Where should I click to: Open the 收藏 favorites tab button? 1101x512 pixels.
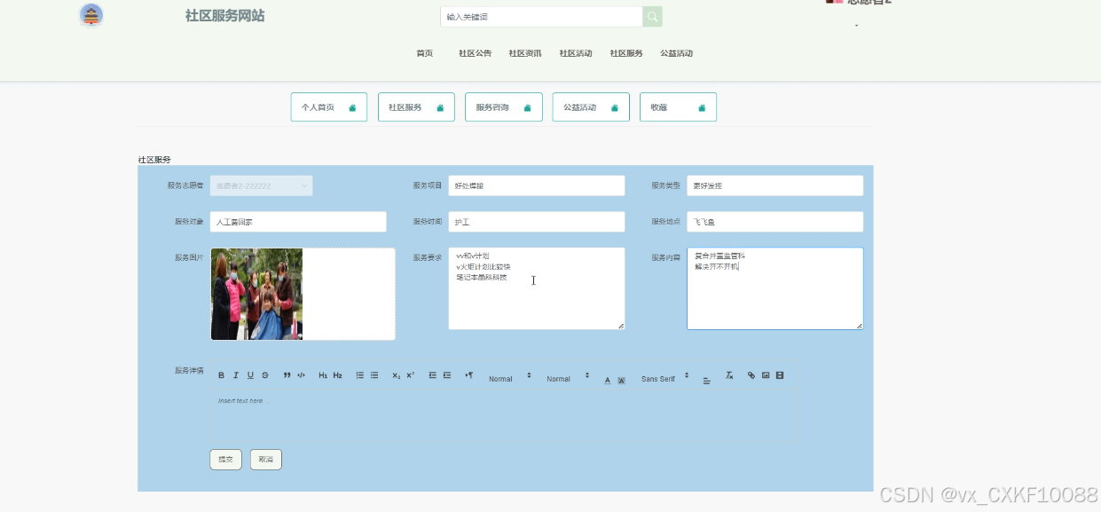(678, 107)
